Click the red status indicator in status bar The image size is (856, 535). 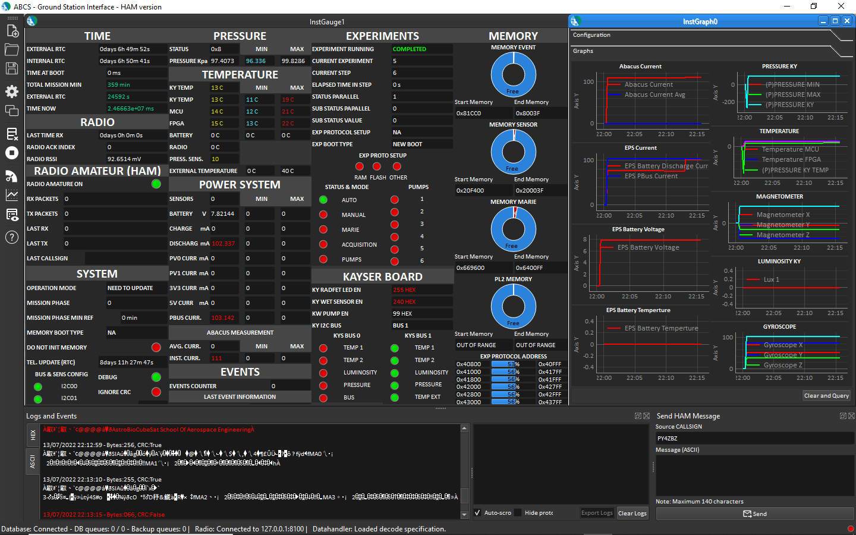(x=851, y=528)
